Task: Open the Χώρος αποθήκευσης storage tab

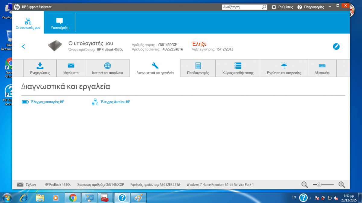Action: coord(238,68)
